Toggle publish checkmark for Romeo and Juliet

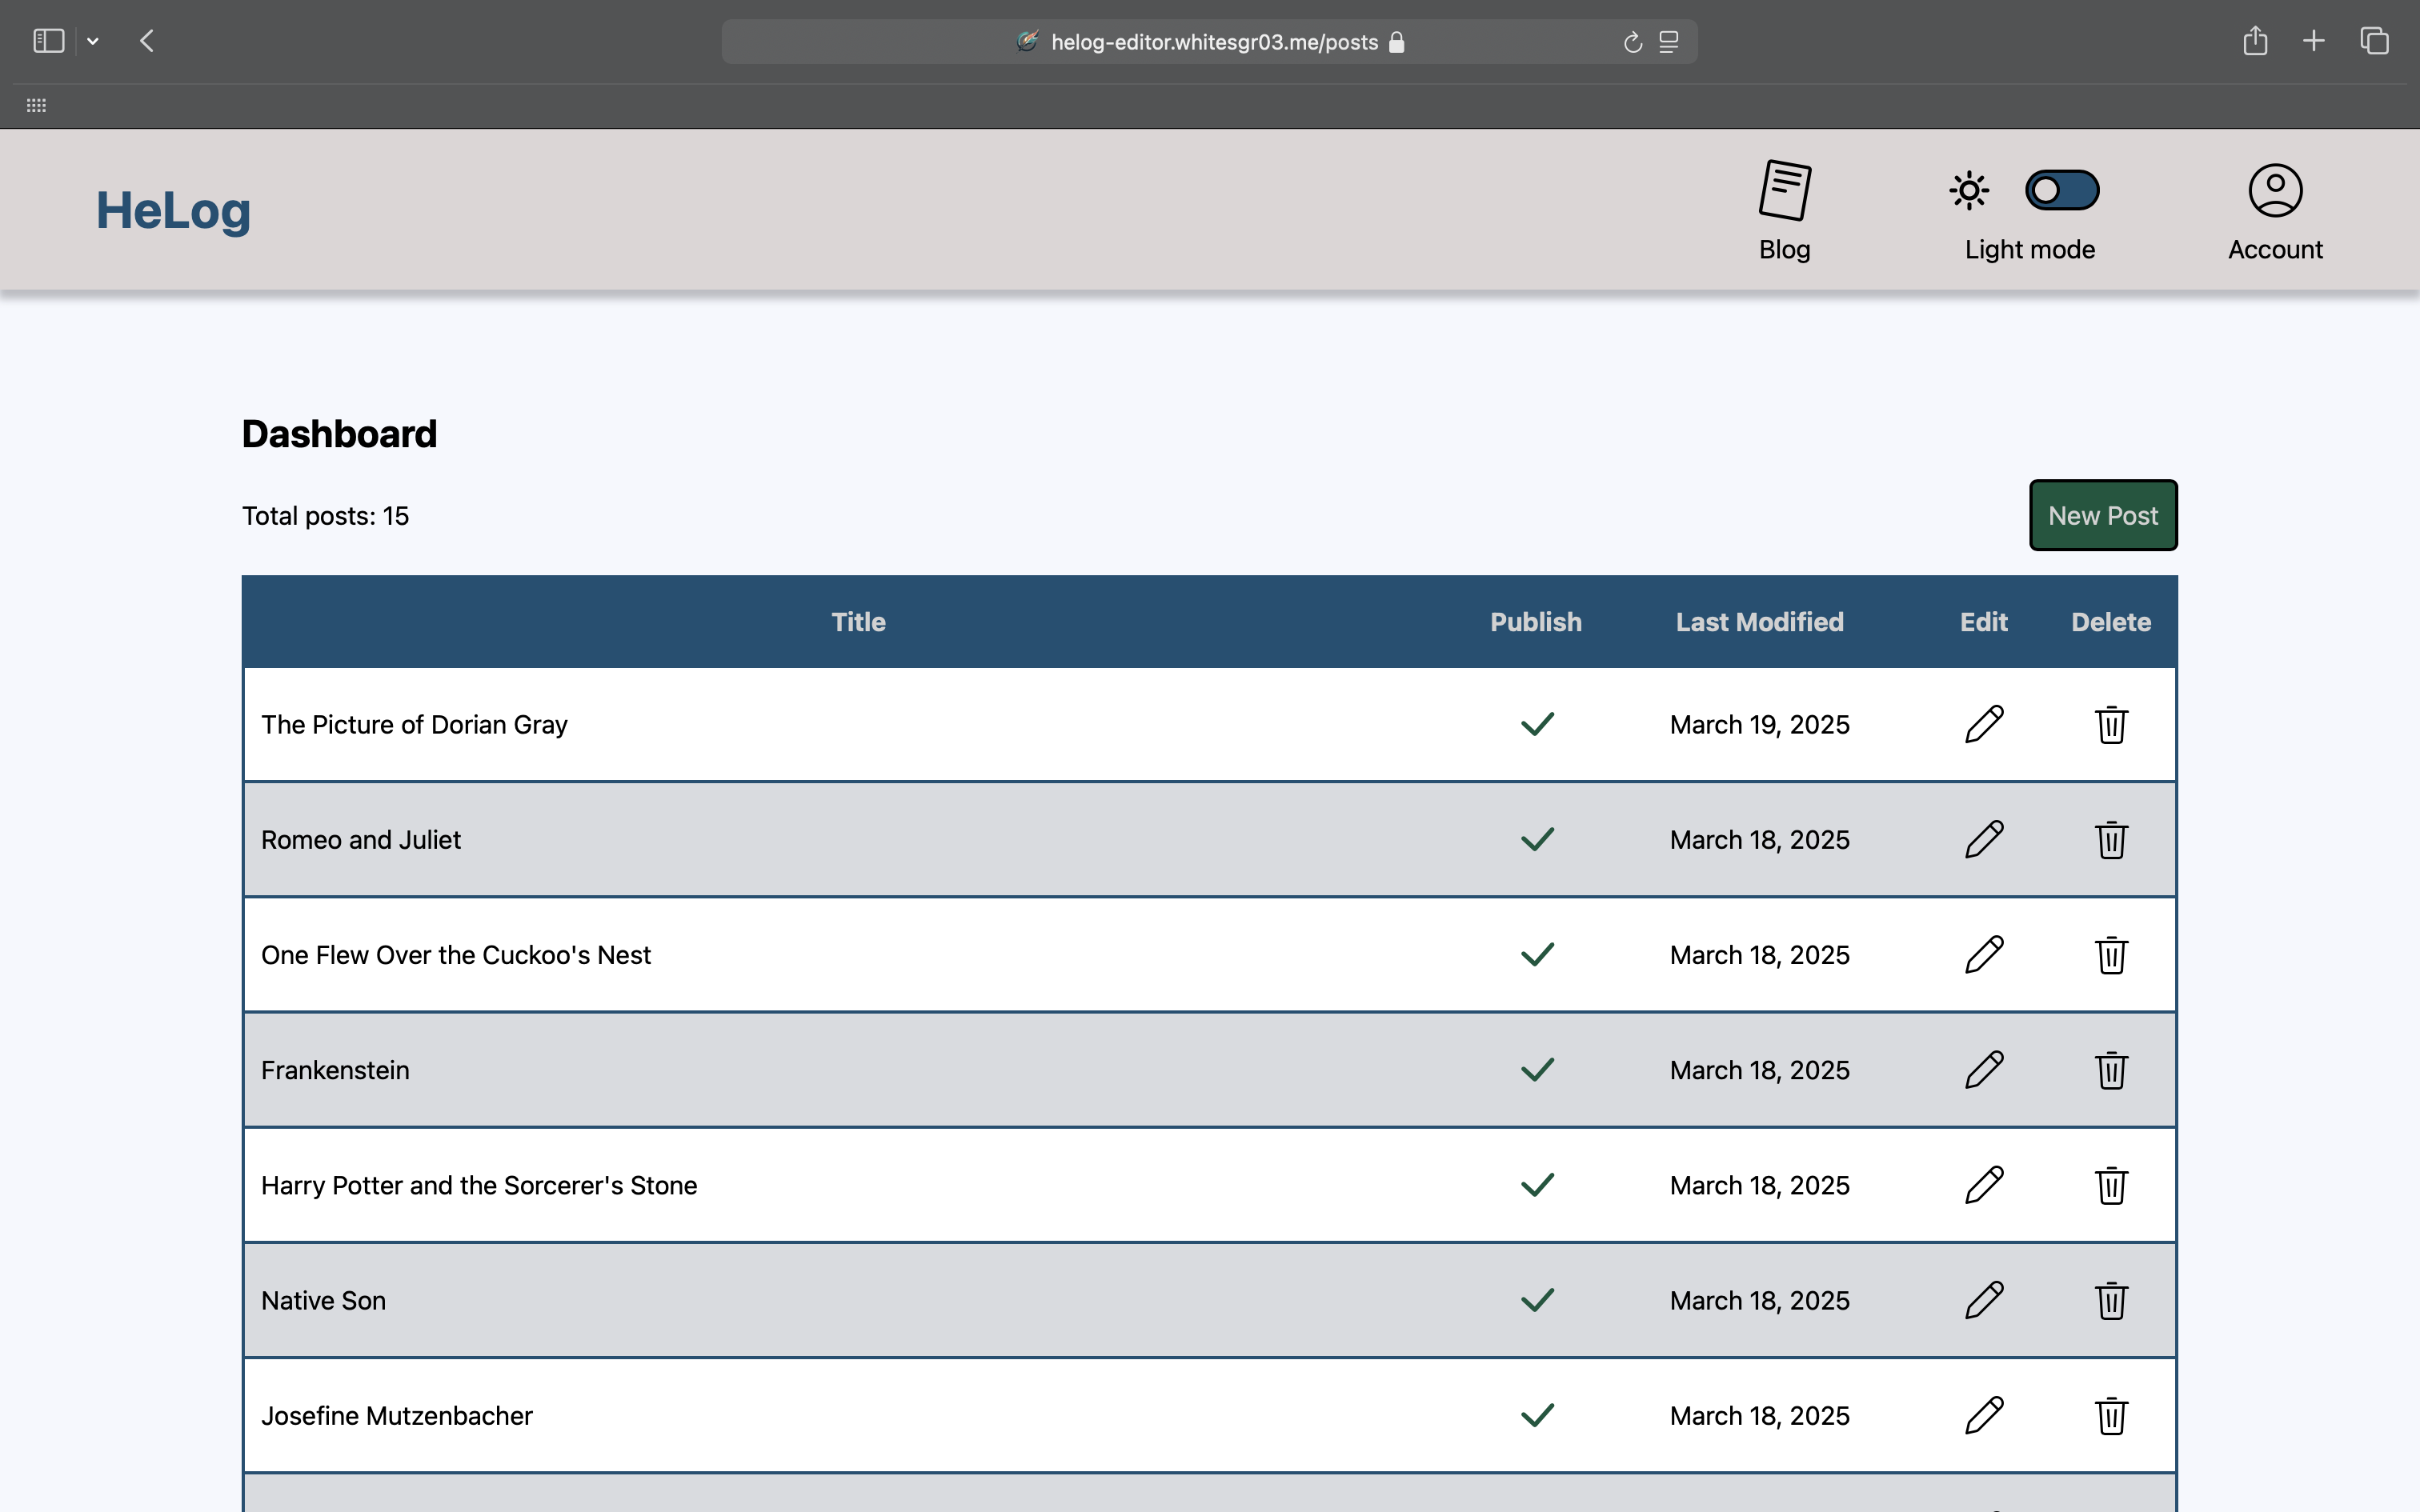point(1537,840)
